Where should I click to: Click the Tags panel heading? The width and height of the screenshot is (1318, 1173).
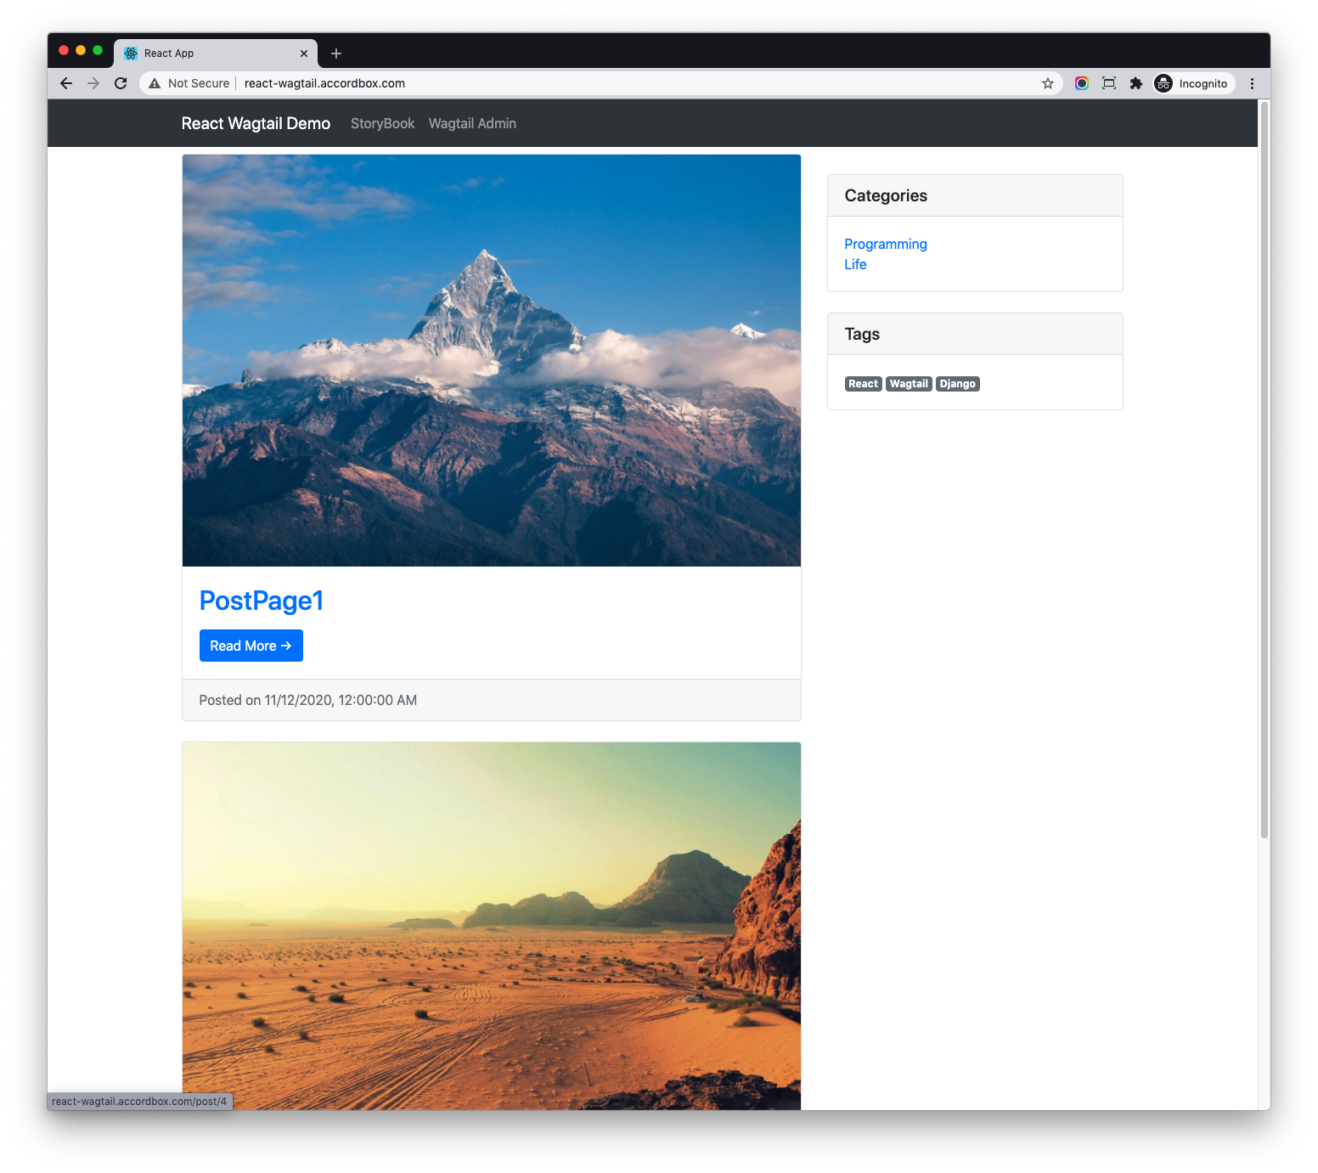(x=975, y=334)
